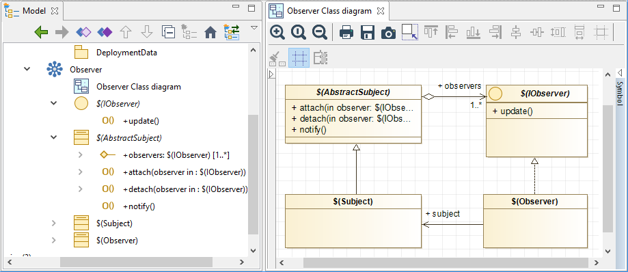Click the triangle above the Symbol tab
The width and height of the screenshot is (628, 272).
point(619,73)
